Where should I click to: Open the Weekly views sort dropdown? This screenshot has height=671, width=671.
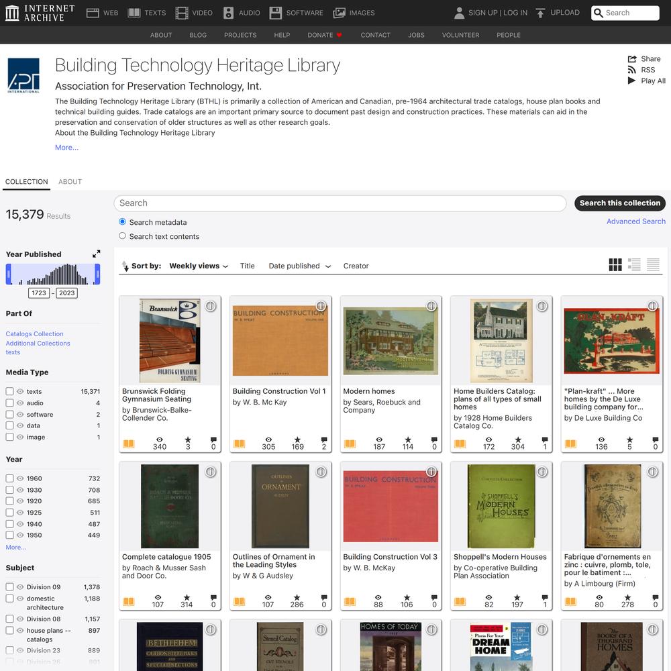point(199,266)
